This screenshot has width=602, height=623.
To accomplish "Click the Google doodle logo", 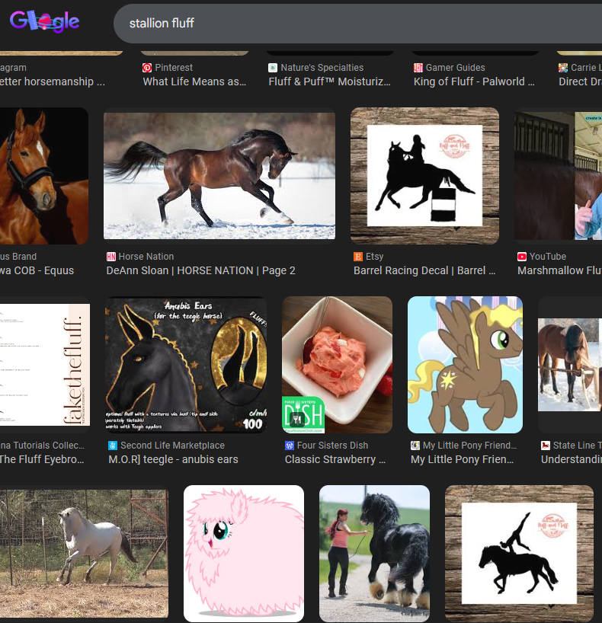I will coord(44,21).
